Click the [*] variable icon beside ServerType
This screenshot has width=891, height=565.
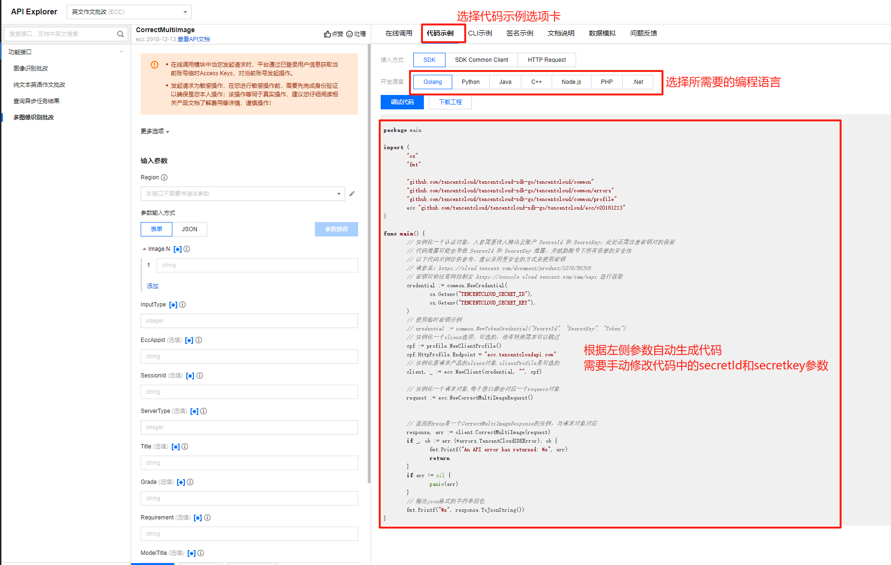(194, 411)
